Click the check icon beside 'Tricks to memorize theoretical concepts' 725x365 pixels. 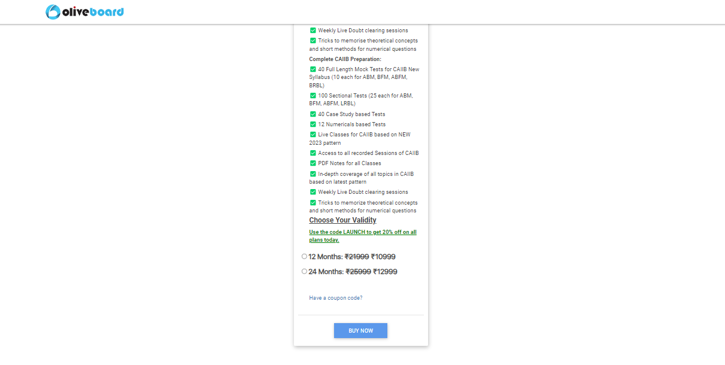[313, 203]
